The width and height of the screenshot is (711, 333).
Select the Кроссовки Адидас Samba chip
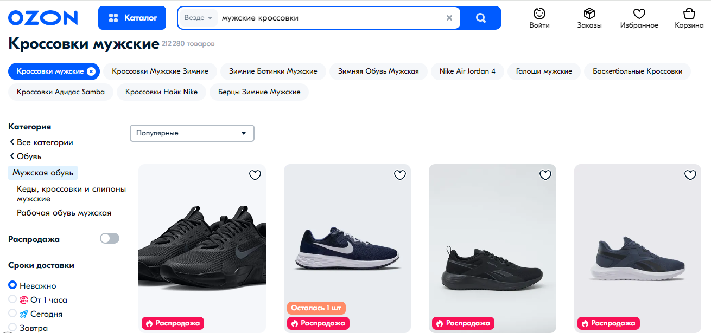61,92
